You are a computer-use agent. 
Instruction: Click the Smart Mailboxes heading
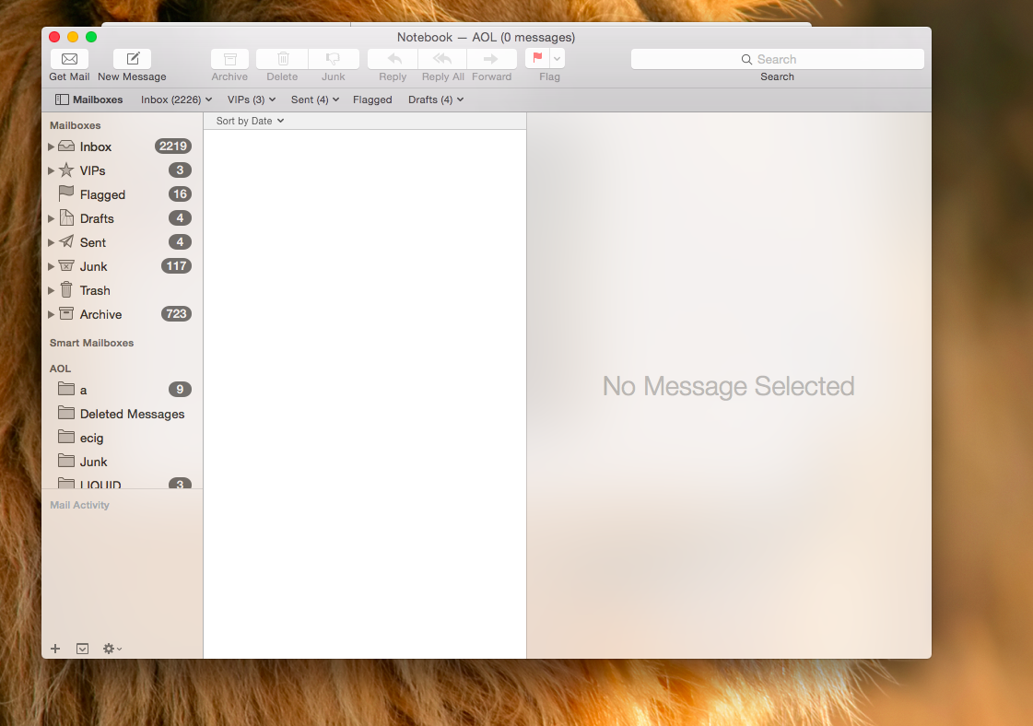(91, 343)
